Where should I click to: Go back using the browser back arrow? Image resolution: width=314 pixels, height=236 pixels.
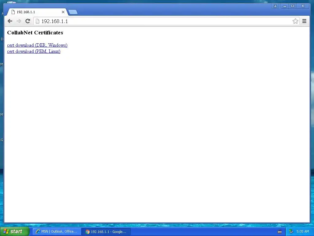point(10,21)
